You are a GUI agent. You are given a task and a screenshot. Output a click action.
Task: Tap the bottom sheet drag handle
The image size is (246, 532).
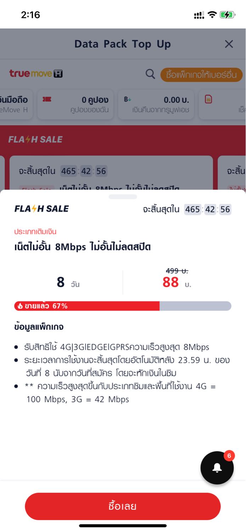[x=123, y=196]
